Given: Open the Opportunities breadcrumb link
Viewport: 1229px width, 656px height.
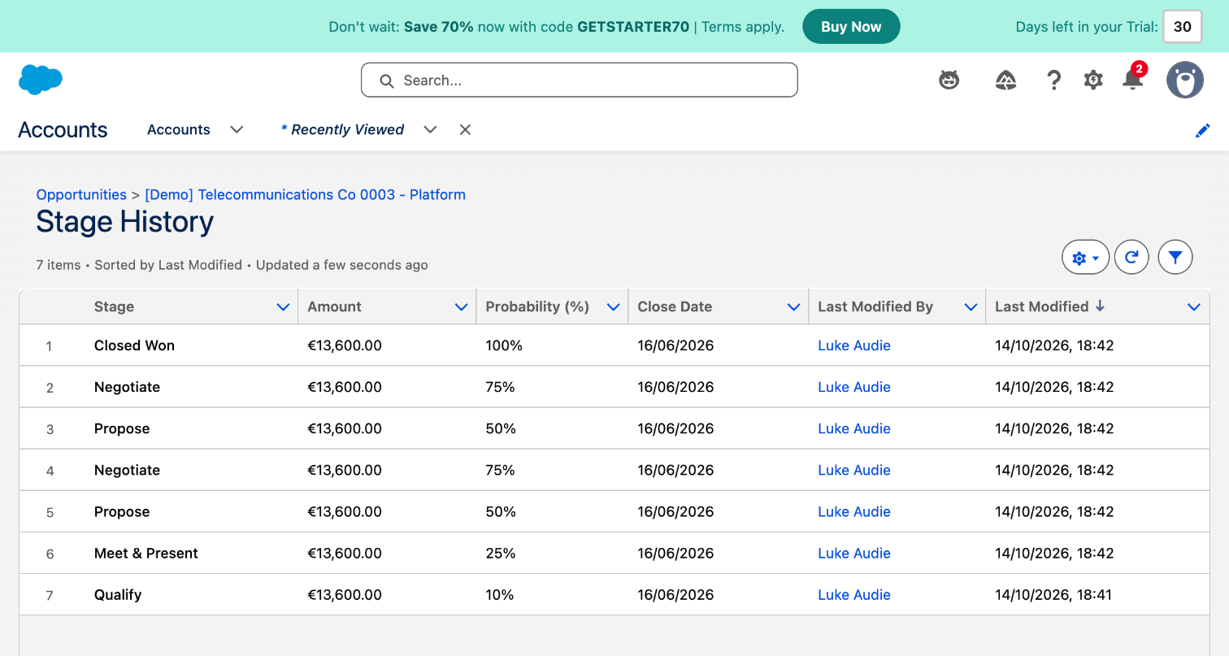Looking at the screenshot, I should tap(81, 195).
